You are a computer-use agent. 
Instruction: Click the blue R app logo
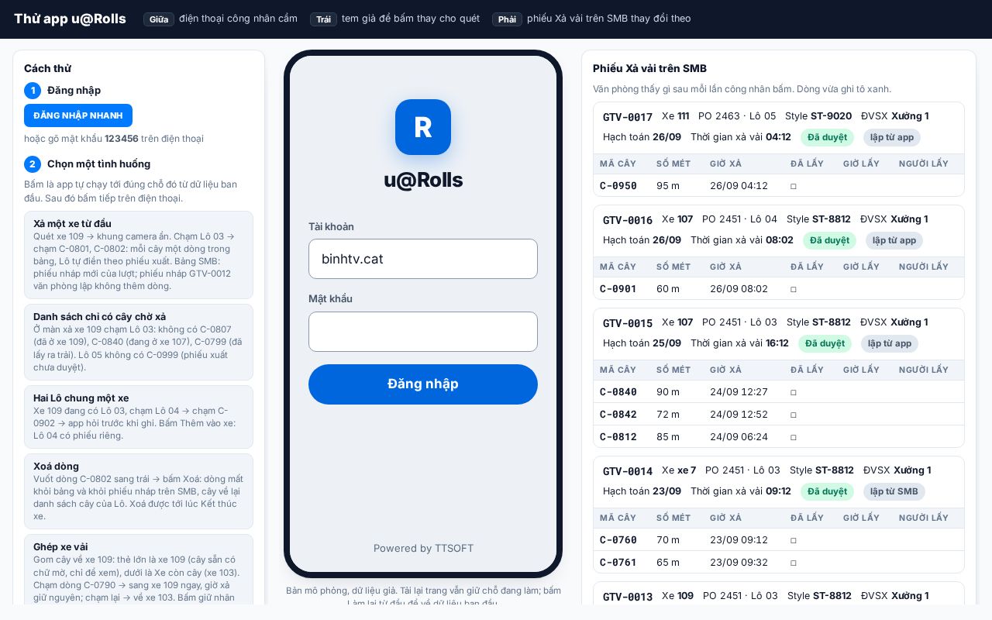coord(423,127)
